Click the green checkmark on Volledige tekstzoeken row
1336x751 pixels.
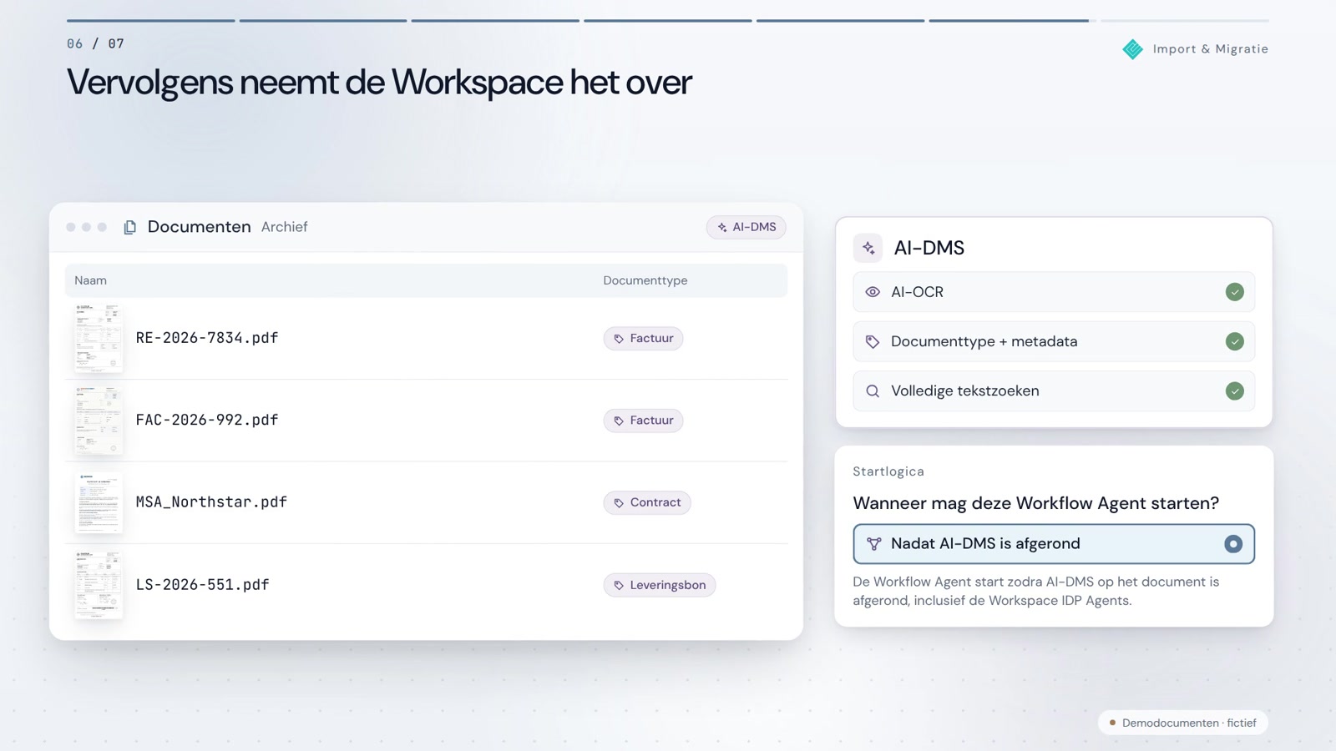[1234, 391]
